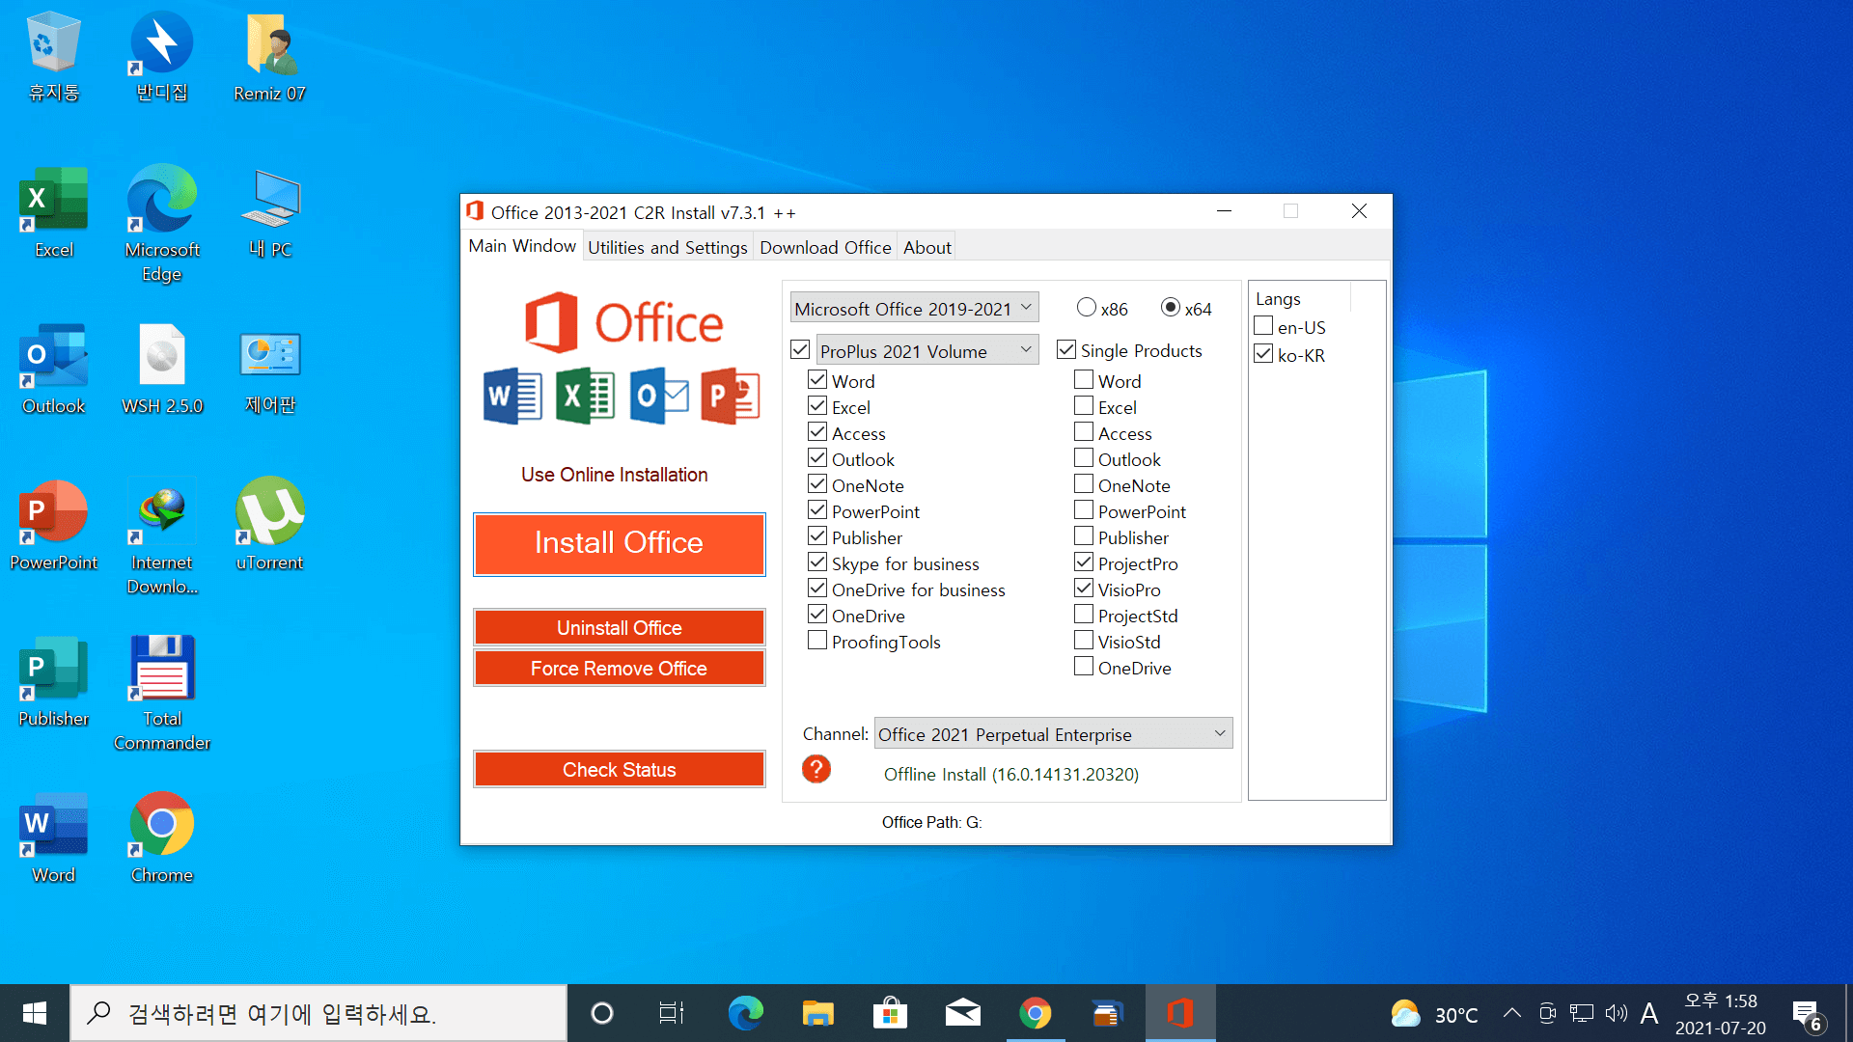This screenshot has width=1853, height=1042.
Task: Open Chrome from the taskbar
Action: (1036, 1013)
